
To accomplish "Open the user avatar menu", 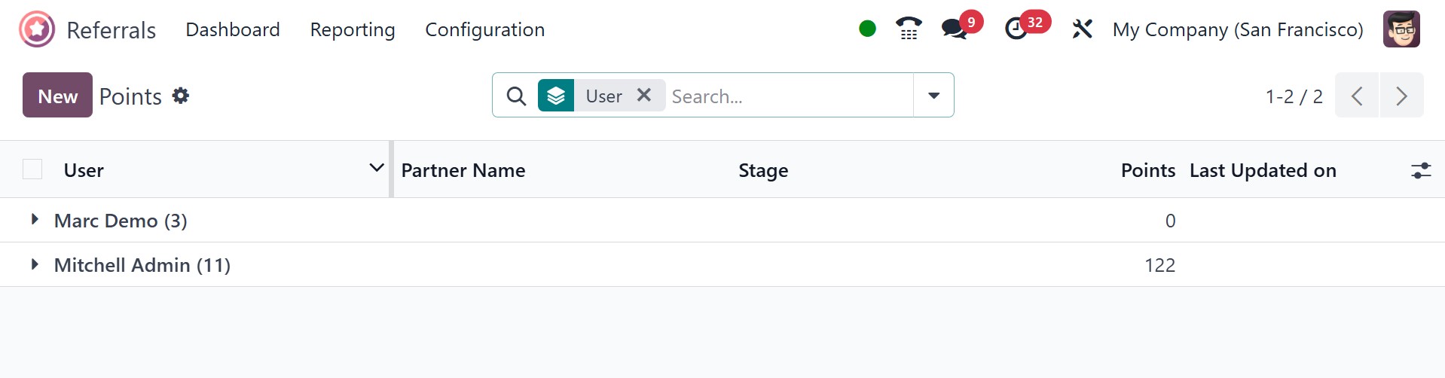I will 1401,29.
